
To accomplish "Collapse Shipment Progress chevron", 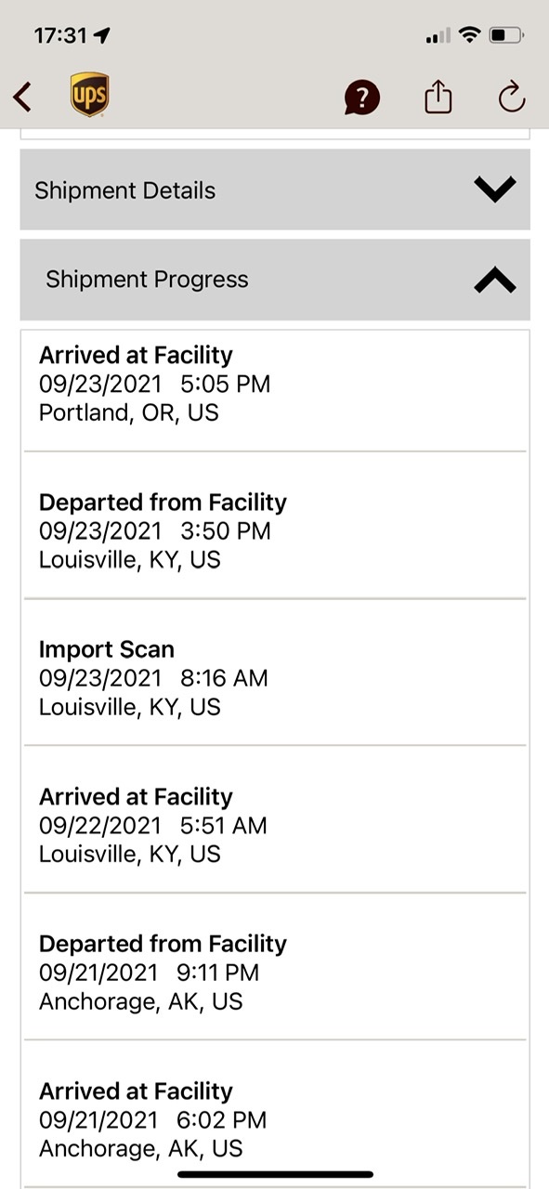I will point(495,280).
